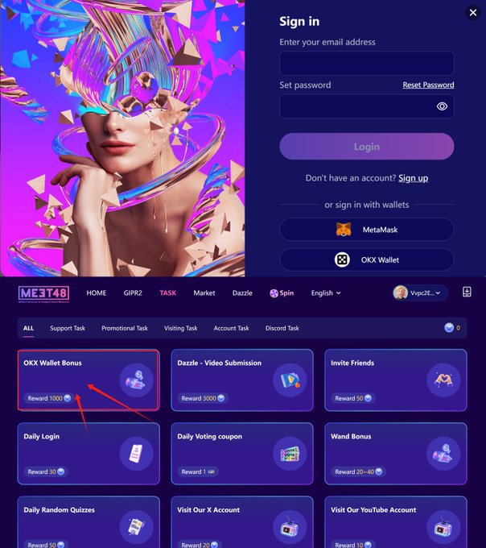Expand the English language dropdown
This screenshot has height=548, width=486.
326,293
